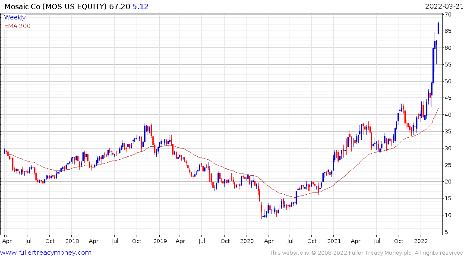Click the 5 price axis label
Viewport: 464px width, 259px height.
click(x=446, y=232)
